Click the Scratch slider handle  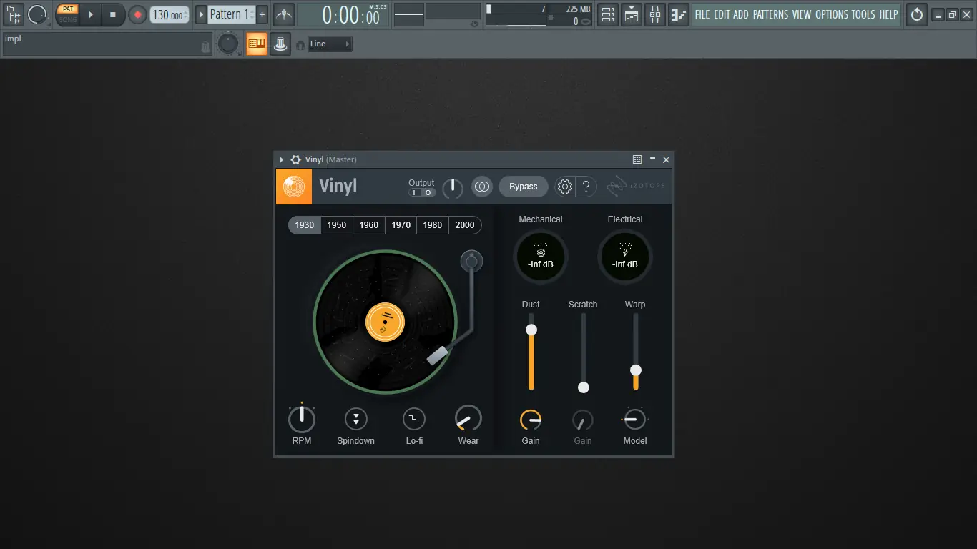point(584,387)
